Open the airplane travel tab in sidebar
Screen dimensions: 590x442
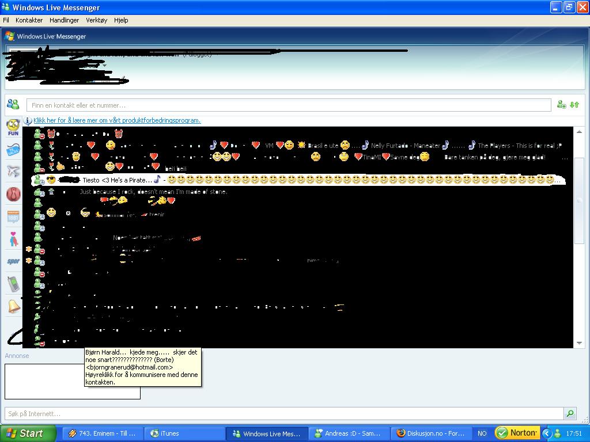[x=13, y=172]
